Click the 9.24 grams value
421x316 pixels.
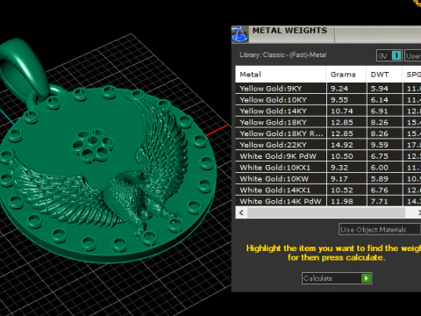pyautogui.click(x=339, y=89)
